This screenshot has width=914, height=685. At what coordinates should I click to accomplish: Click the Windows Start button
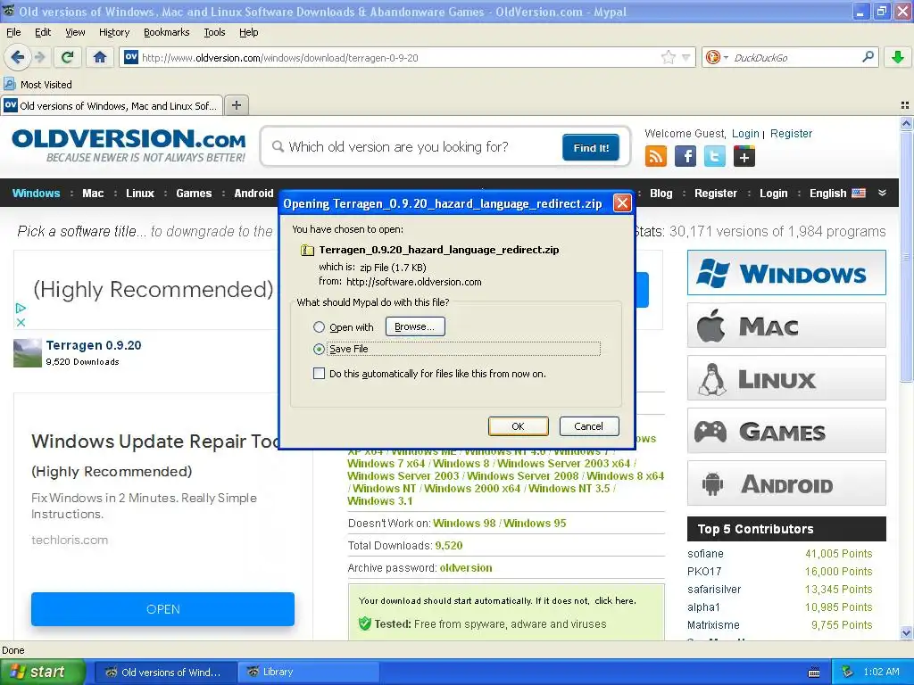click(x=43, y=672)
